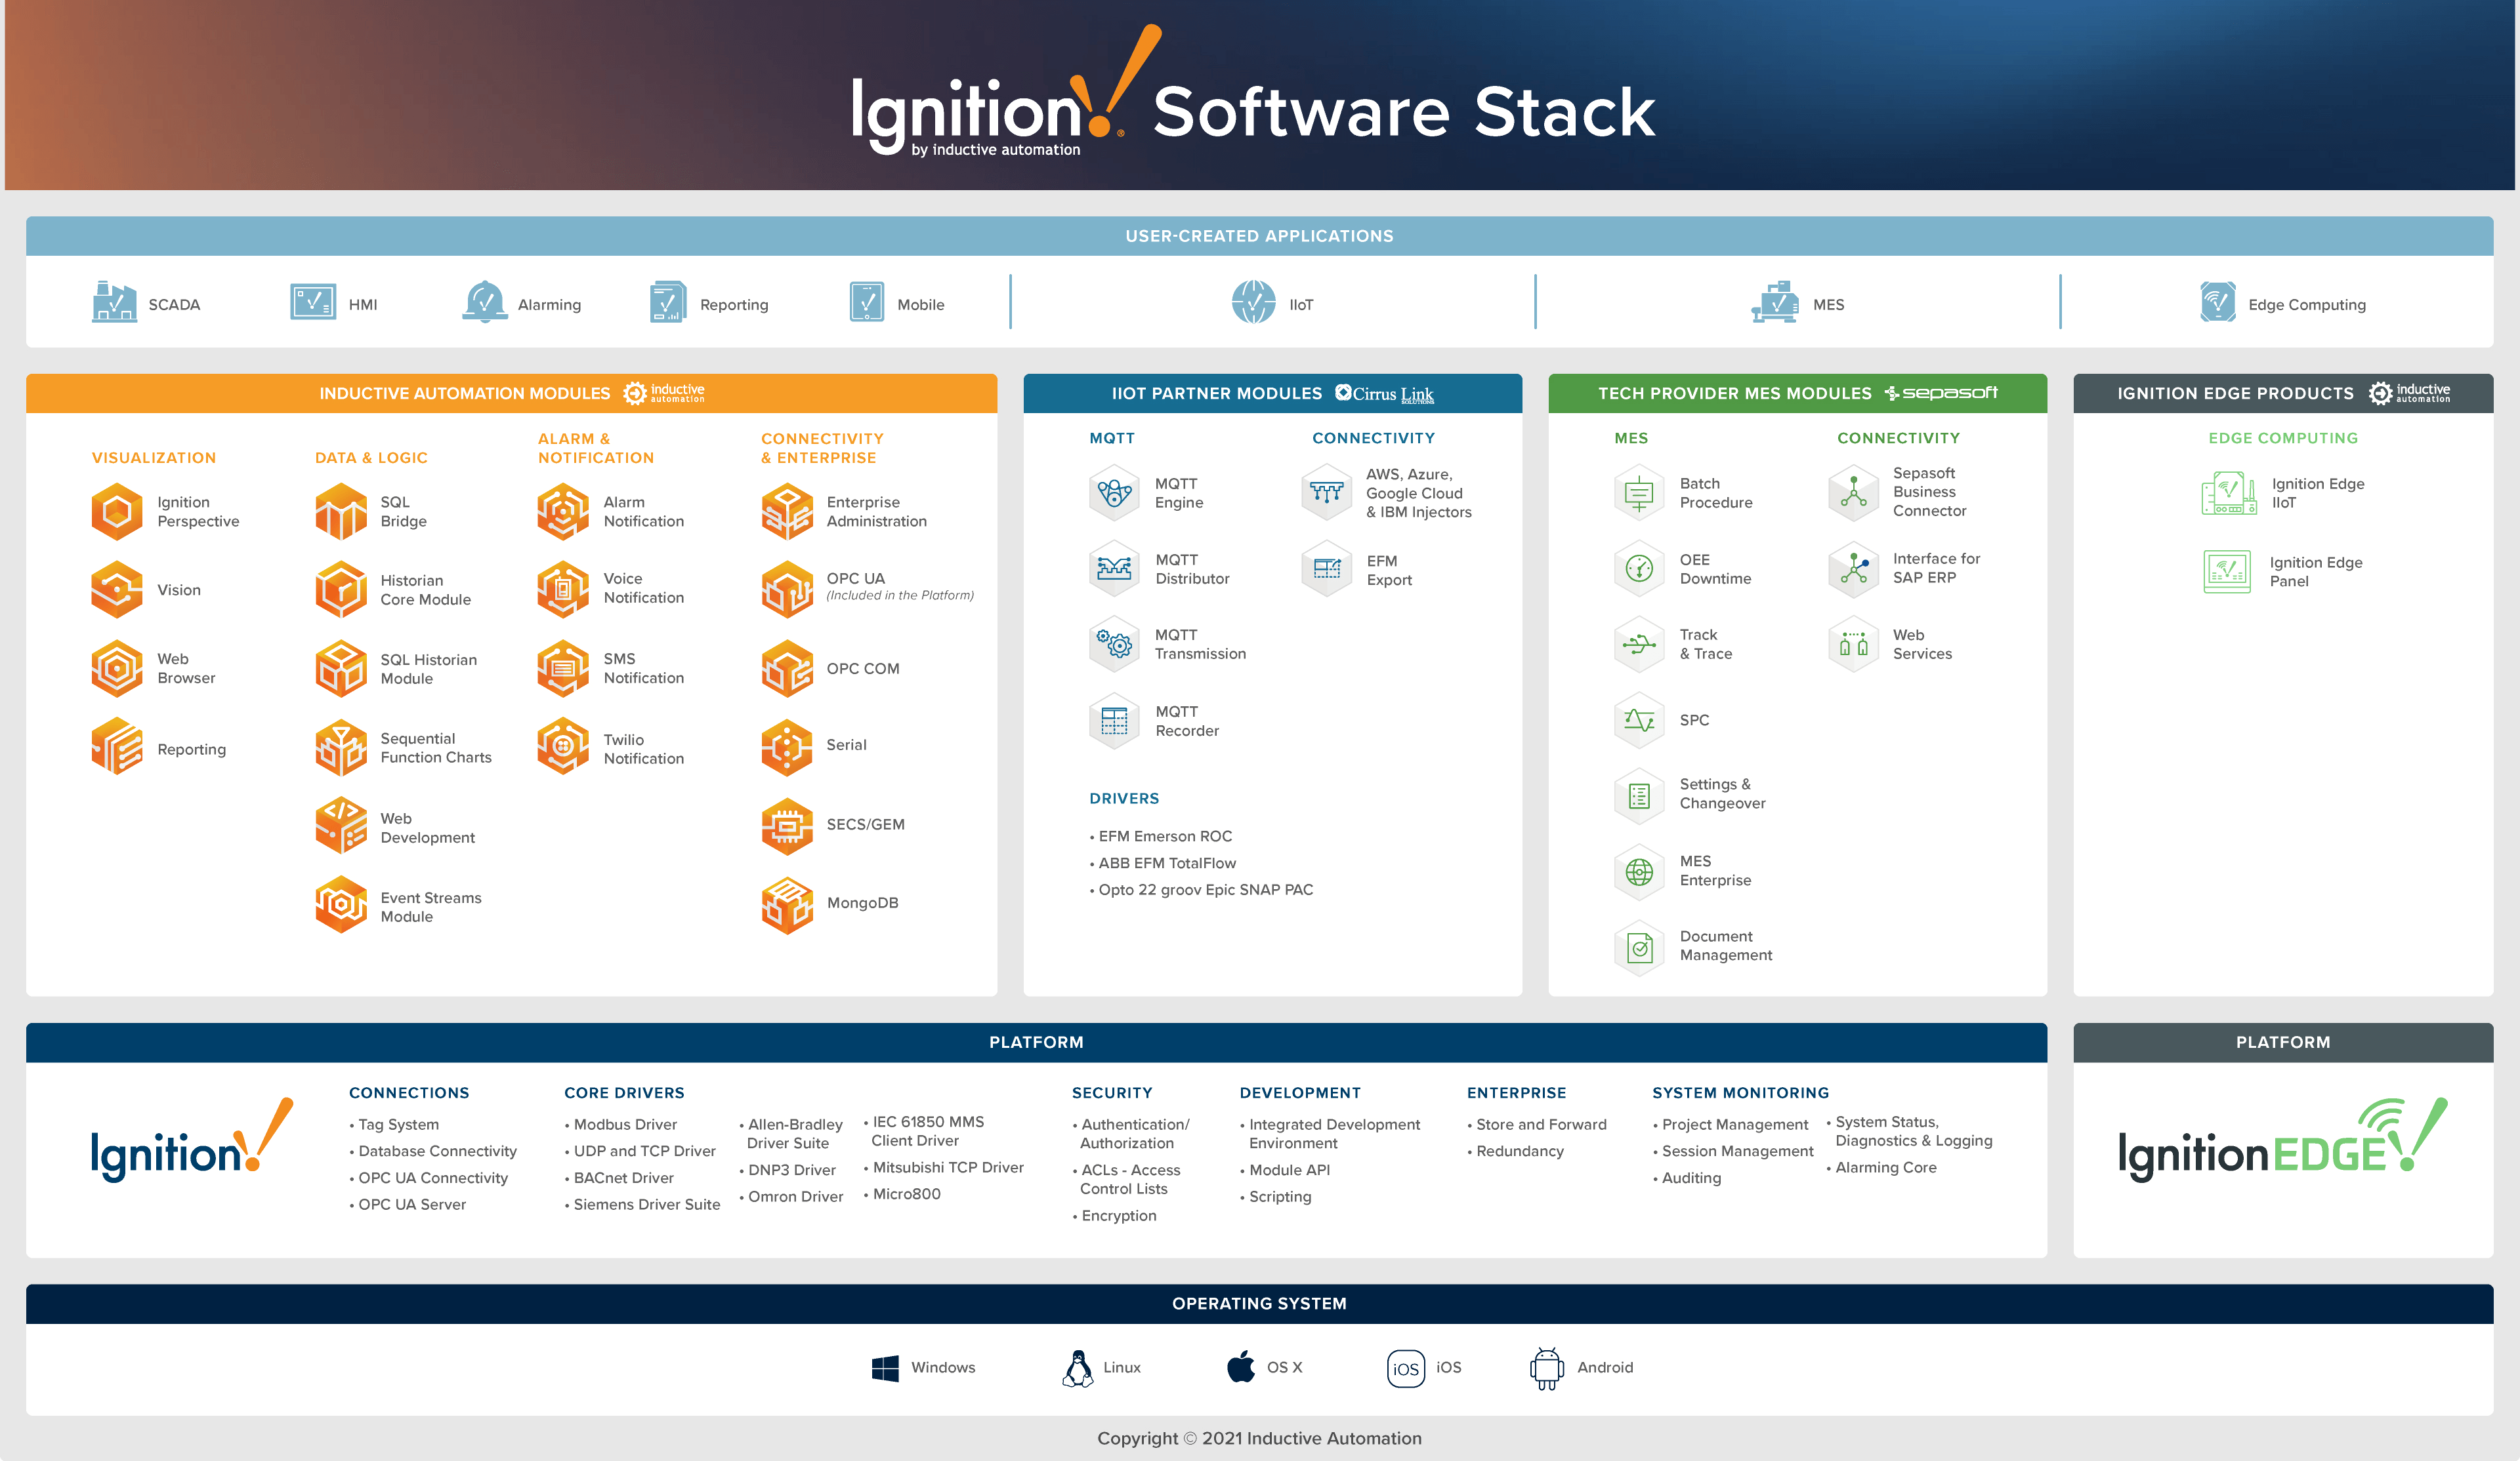Click the OEE Downtime icon
The image size is (2520, 1461).
pyautogui.click(x=1639, y=569)
